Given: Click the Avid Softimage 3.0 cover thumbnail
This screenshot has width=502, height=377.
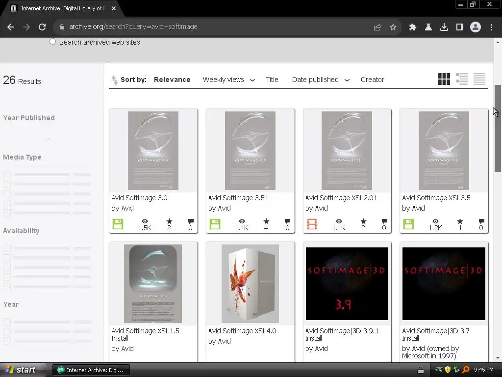Looking at the screenshot, I should [153, 150].
